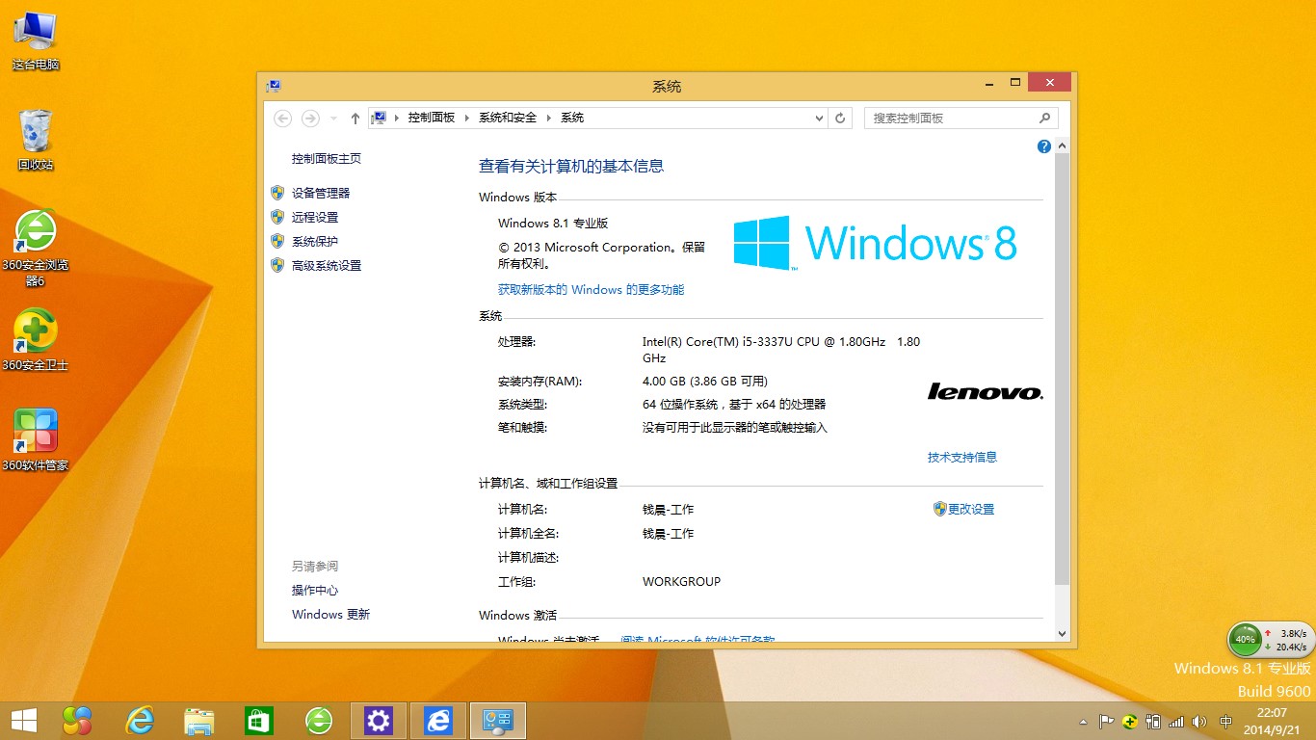Open 360软件管家 desktop shortcut
Screen dimensions: 1316x740
pos(36,432)
